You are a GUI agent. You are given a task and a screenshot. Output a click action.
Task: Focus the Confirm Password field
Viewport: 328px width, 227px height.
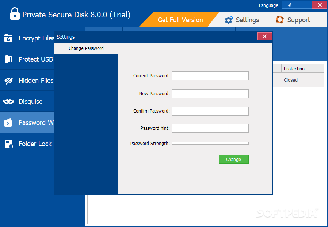click(x=210, y=111)
